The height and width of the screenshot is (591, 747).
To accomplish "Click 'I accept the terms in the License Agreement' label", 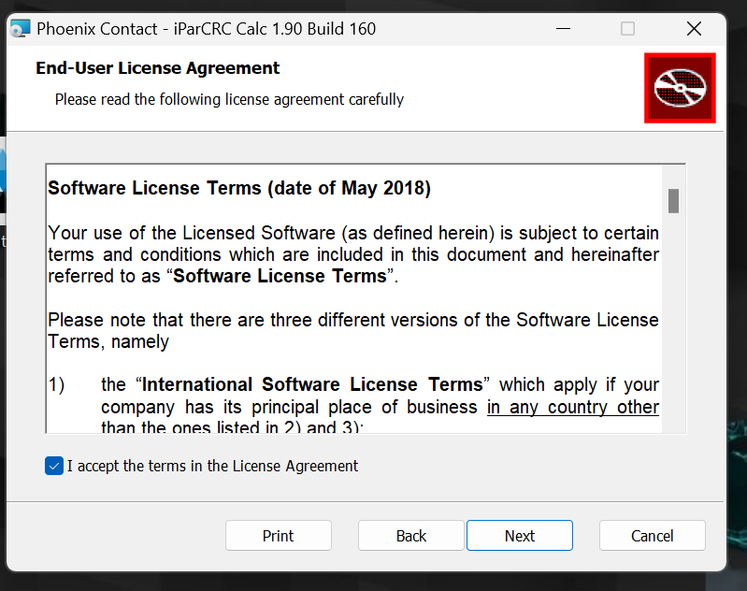I will pyautogui.click(x=212, y=466).
